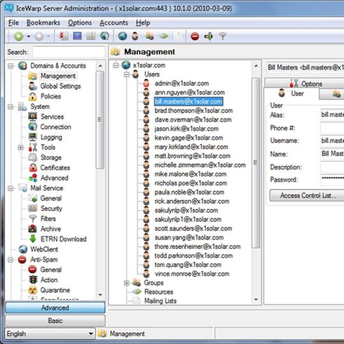This screenshot has width=344, height=344.
Task: Click the red book toolbar icon
Action: click(64, 36)
